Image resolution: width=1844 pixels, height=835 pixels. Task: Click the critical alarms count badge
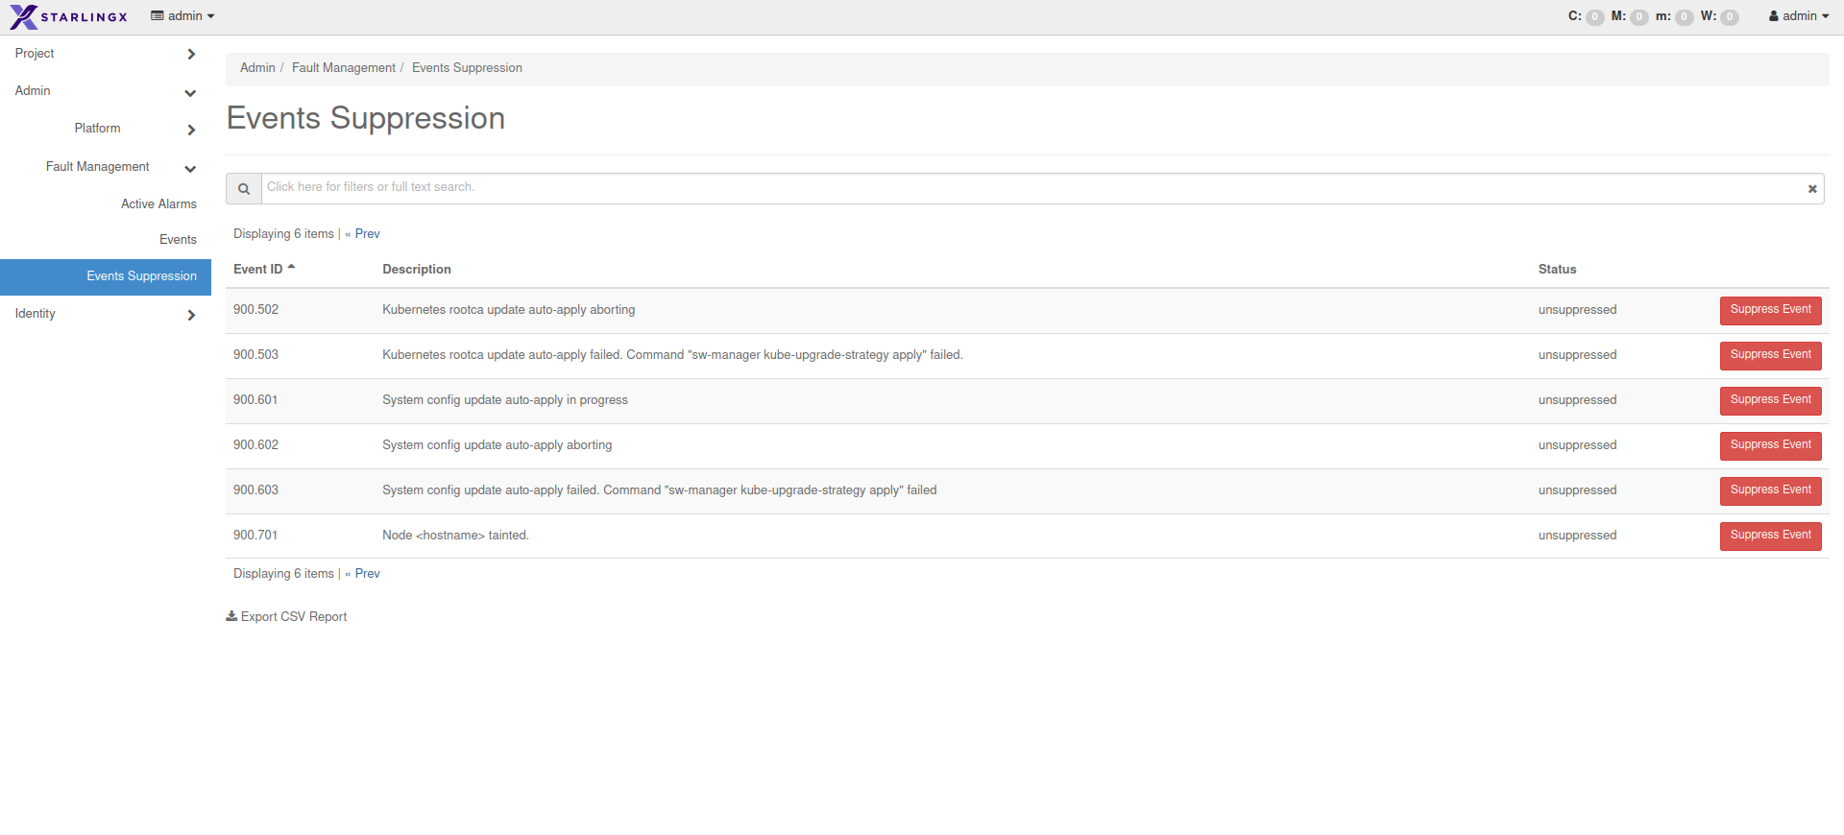(x=1594, y=17)
